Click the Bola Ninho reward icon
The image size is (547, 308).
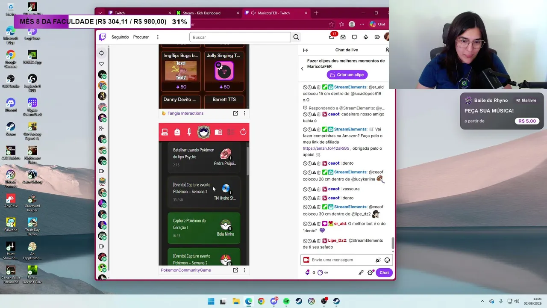(x=226, y=225)
